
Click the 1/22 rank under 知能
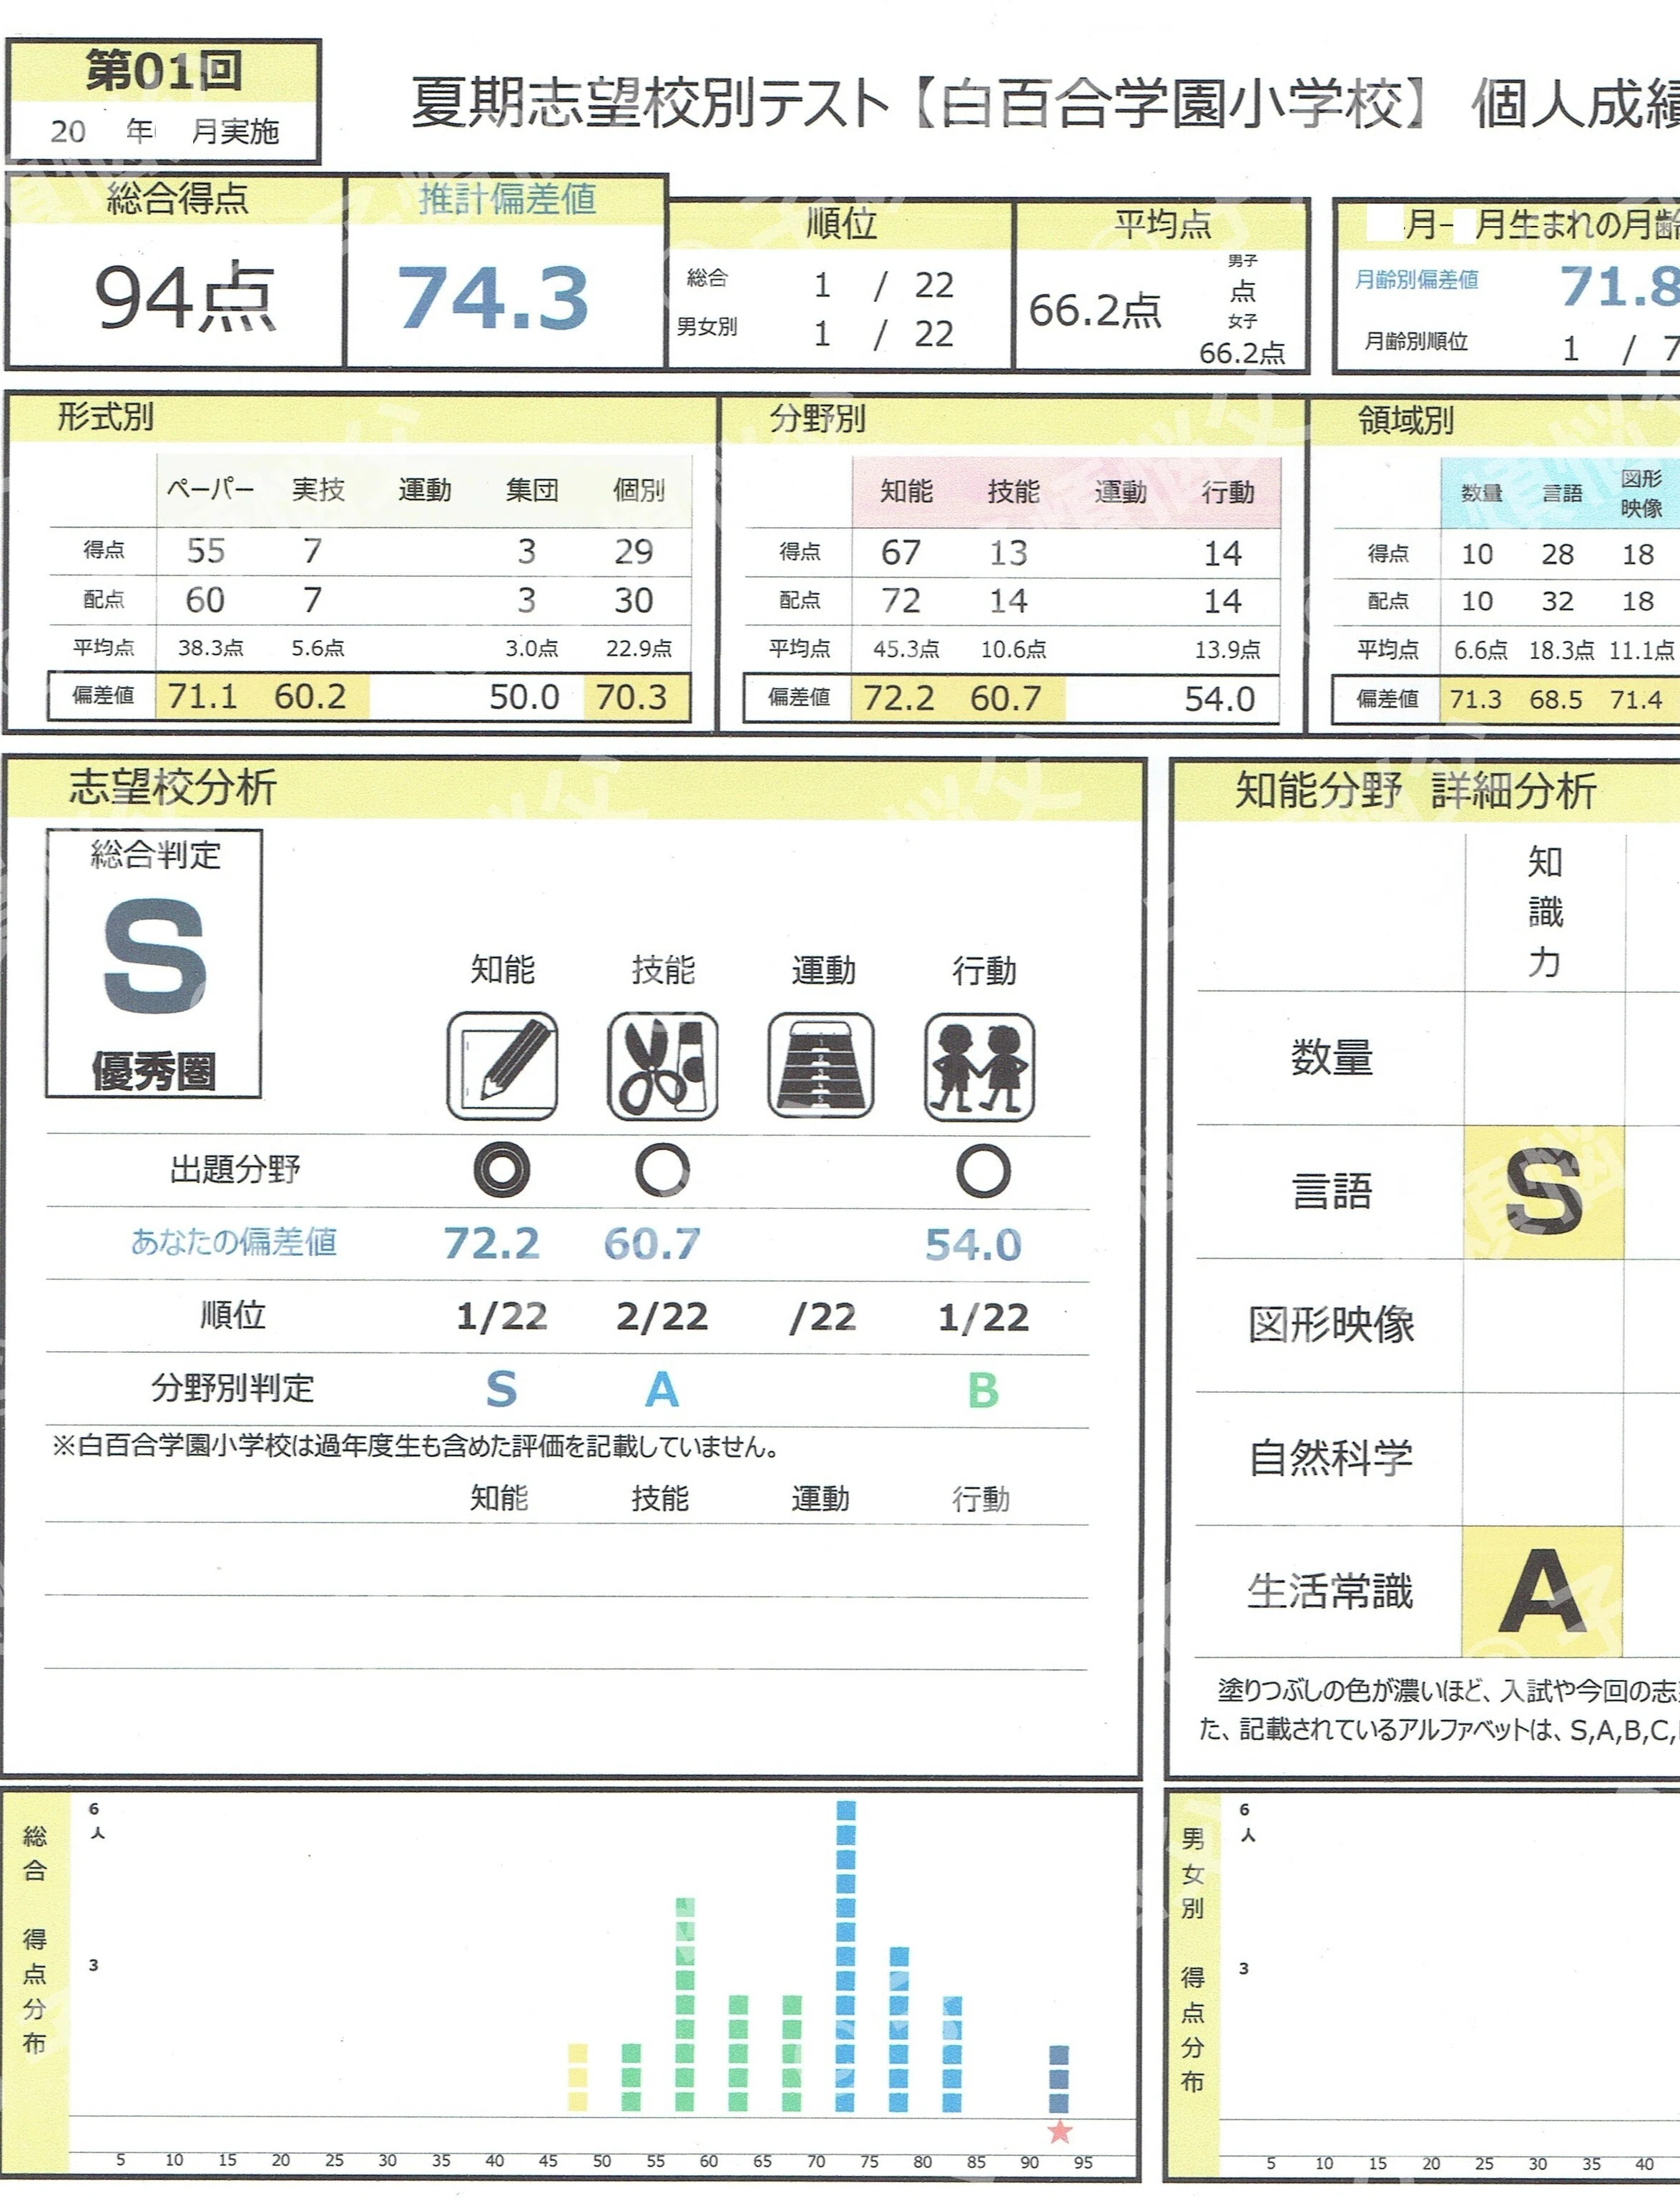click(x=502, y=1317)
